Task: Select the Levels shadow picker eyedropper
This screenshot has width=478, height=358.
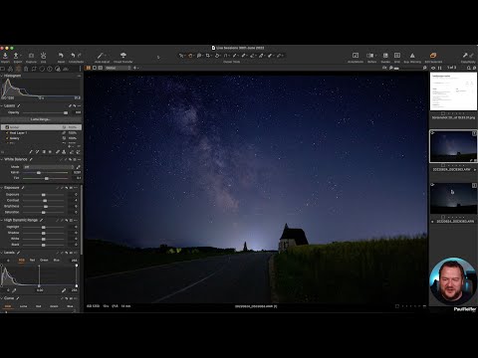Action: (14, 290)
